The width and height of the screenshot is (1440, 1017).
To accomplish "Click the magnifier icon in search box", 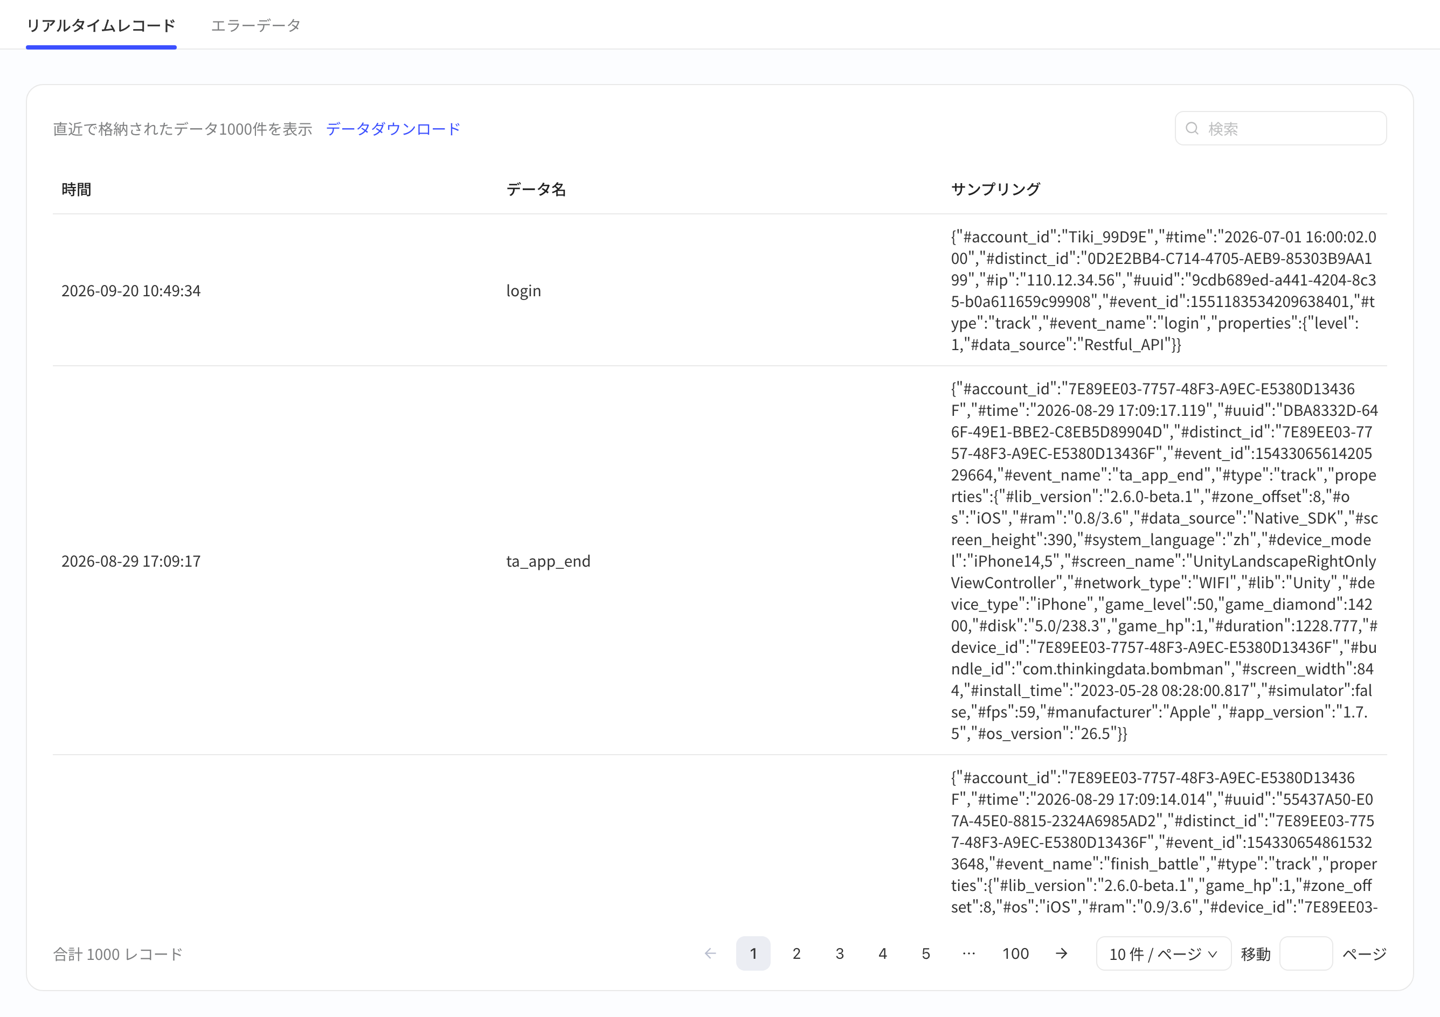I will click(1192, 129).
